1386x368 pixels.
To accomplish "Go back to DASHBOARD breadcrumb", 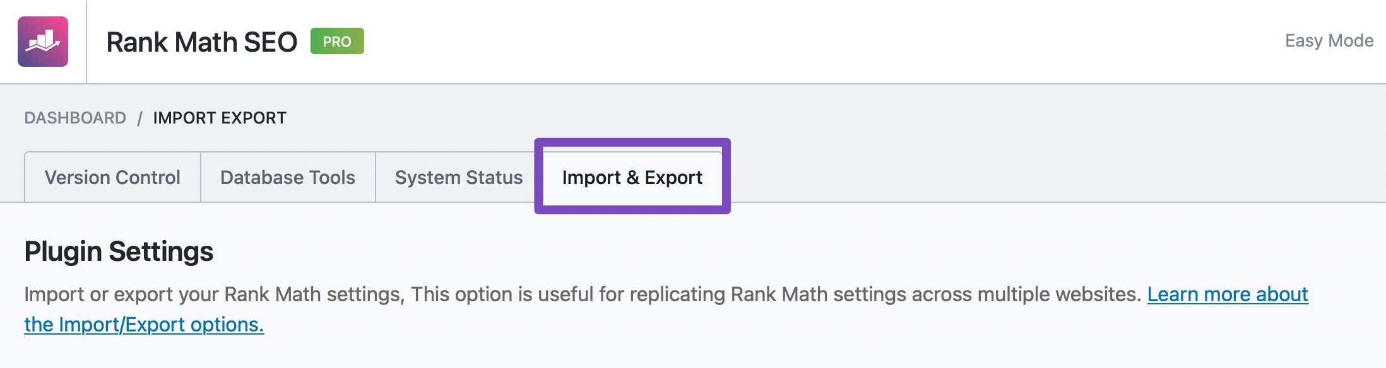I will coord(75,118).
